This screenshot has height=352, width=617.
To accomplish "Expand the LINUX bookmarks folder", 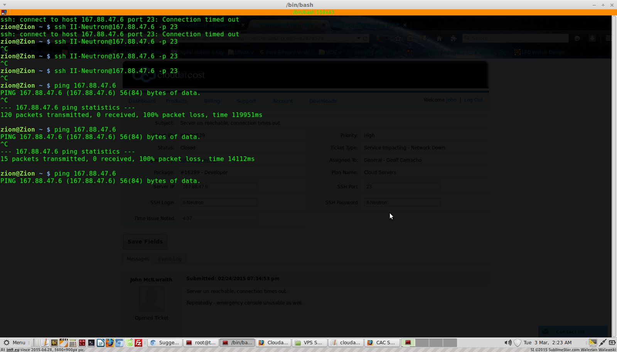I will (241, 52).
